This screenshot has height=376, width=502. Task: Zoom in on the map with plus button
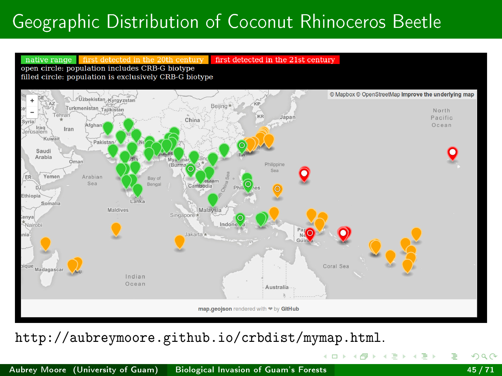pyautogui.click(x=32, y=101)
